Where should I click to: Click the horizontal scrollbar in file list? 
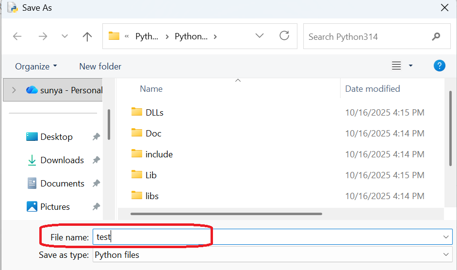[x=226, y=213]
